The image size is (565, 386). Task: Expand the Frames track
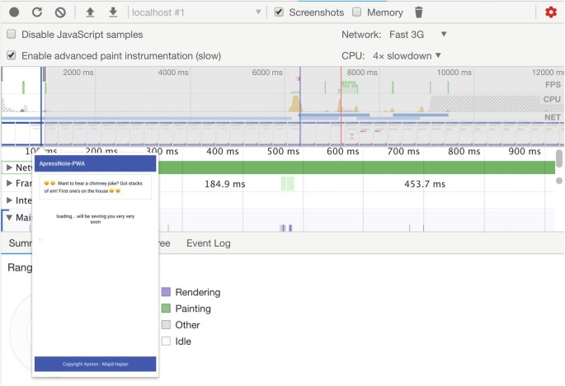pos(9,183)
